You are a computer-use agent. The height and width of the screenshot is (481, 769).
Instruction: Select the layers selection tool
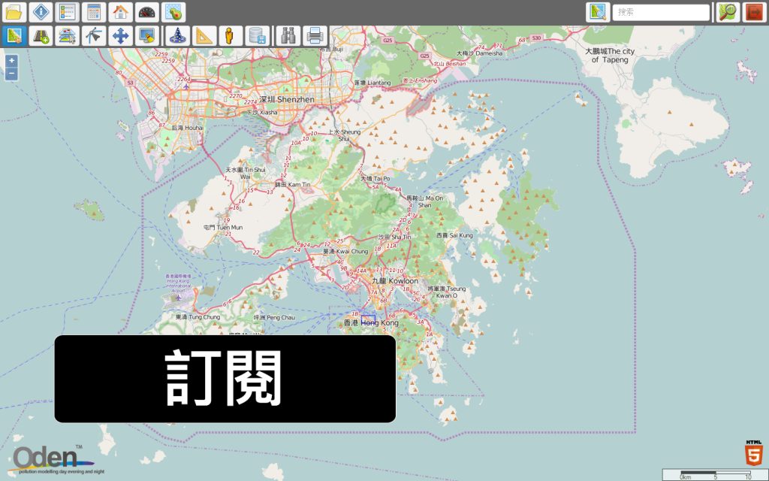[x=67, y=35]
